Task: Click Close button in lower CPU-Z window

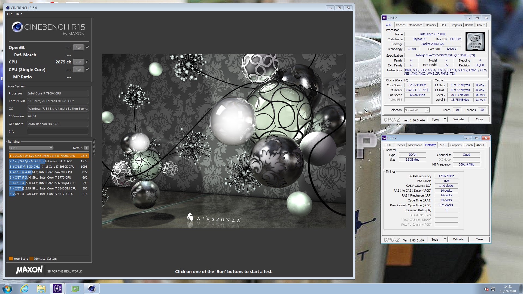Action: pos(479,239)
